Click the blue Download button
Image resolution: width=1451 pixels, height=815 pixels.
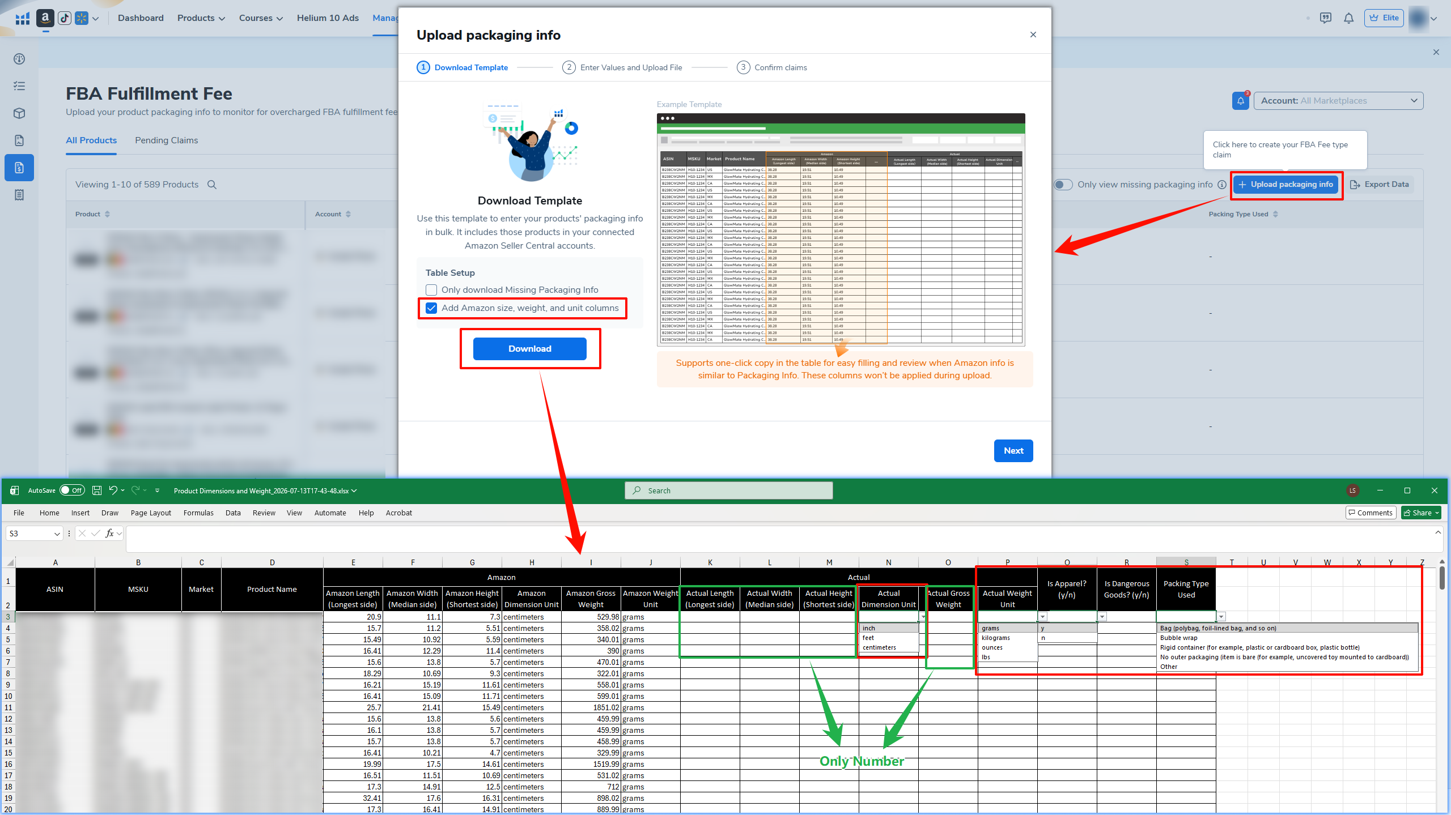(530, 349)
